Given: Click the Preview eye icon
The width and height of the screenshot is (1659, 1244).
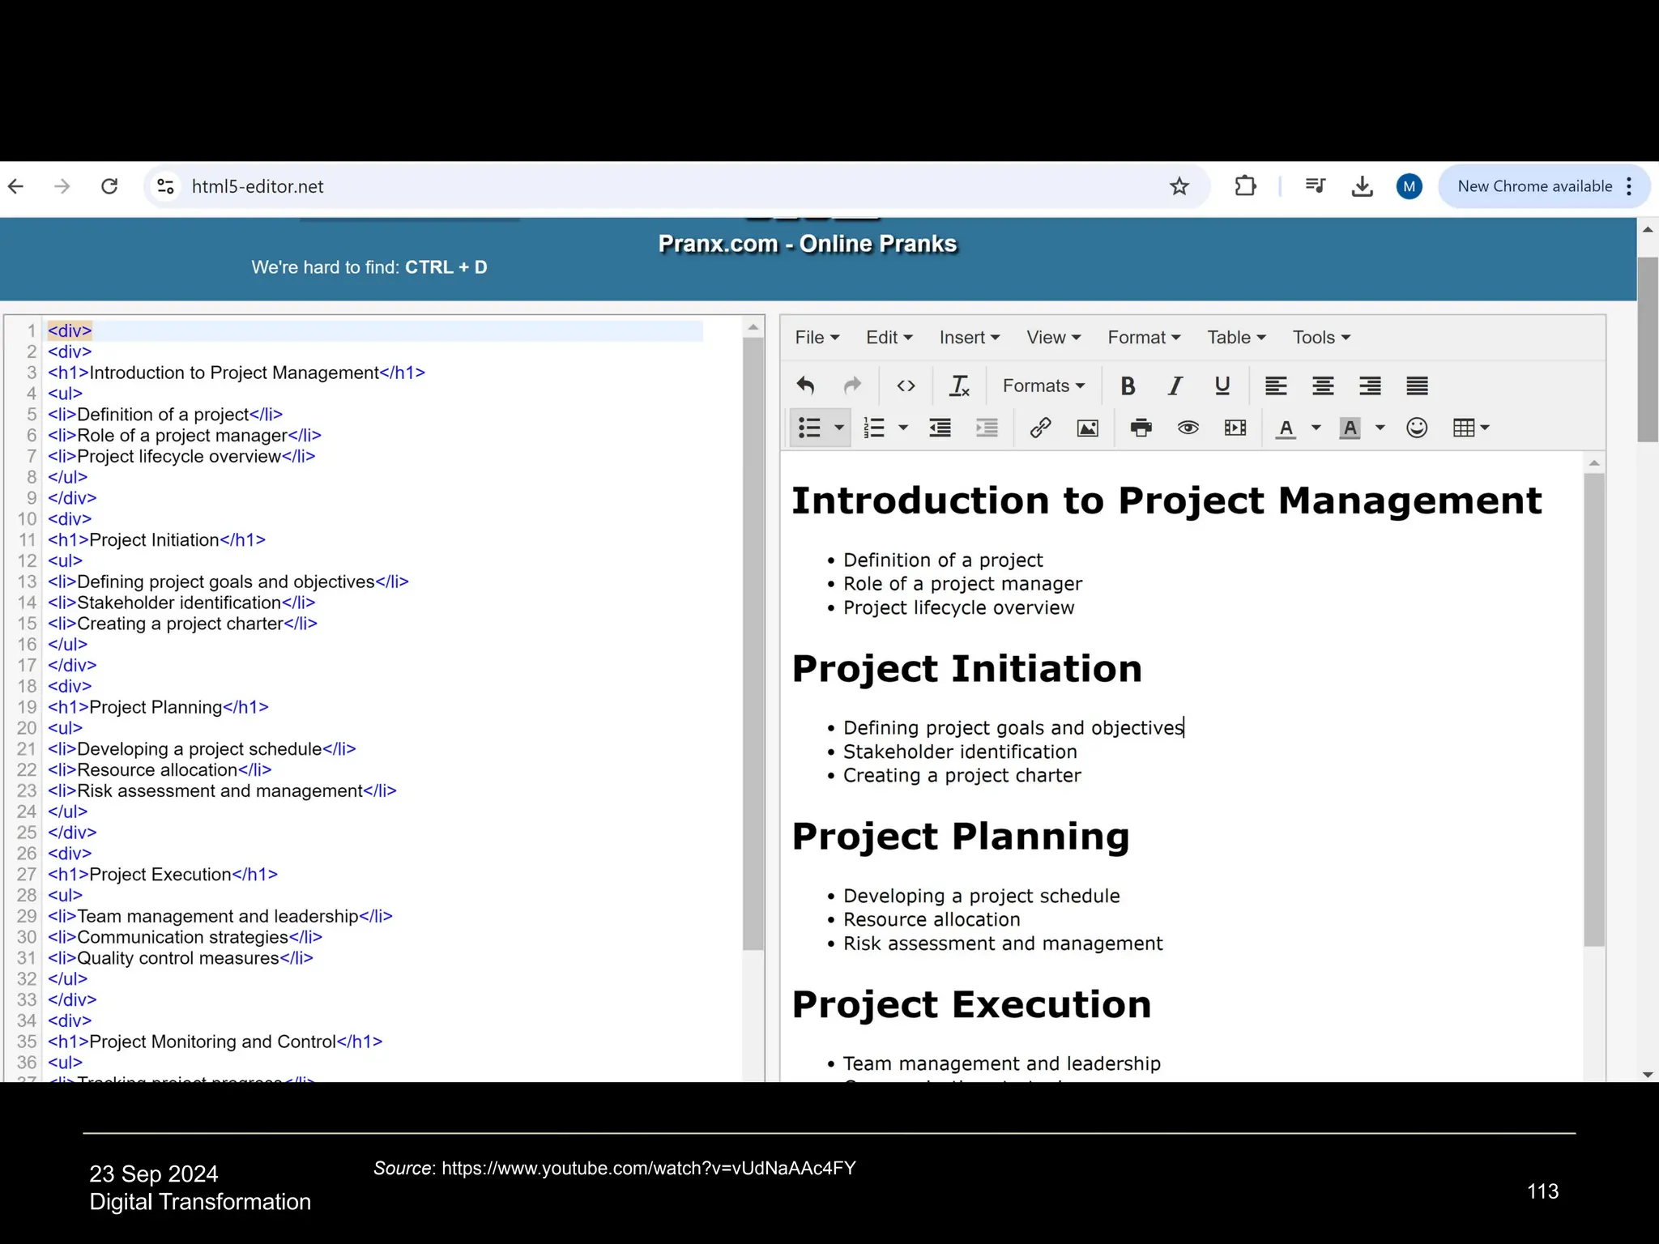Looking at the screenshot, I should pos(1188,428).
